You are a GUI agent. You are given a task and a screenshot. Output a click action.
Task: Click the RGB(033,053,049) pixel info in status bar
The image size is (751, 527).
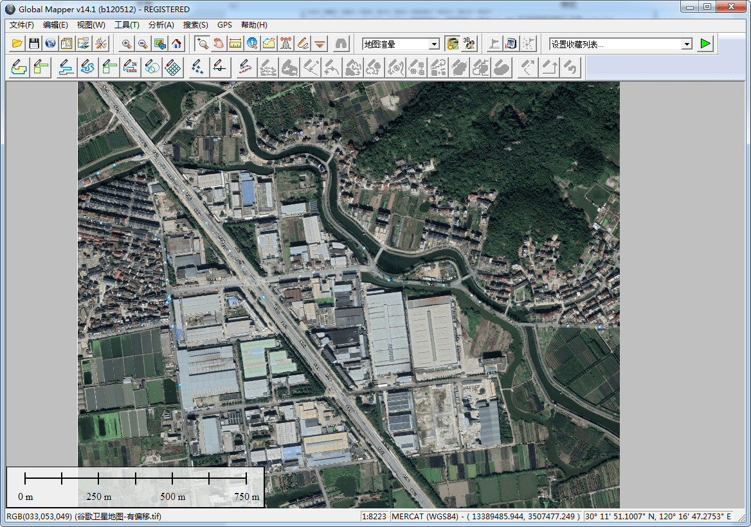click(84, 517)
